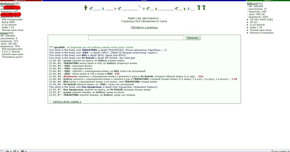Select Ботинки Коммандос item of Gritzzz
The image size is (290, 152).
[262, 33]
